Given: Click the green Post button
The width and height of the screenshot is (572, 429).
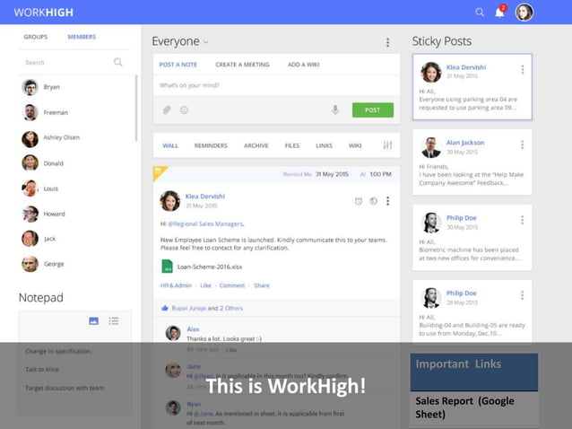Looking at the screenshot, I should click(x=373, y=109).
